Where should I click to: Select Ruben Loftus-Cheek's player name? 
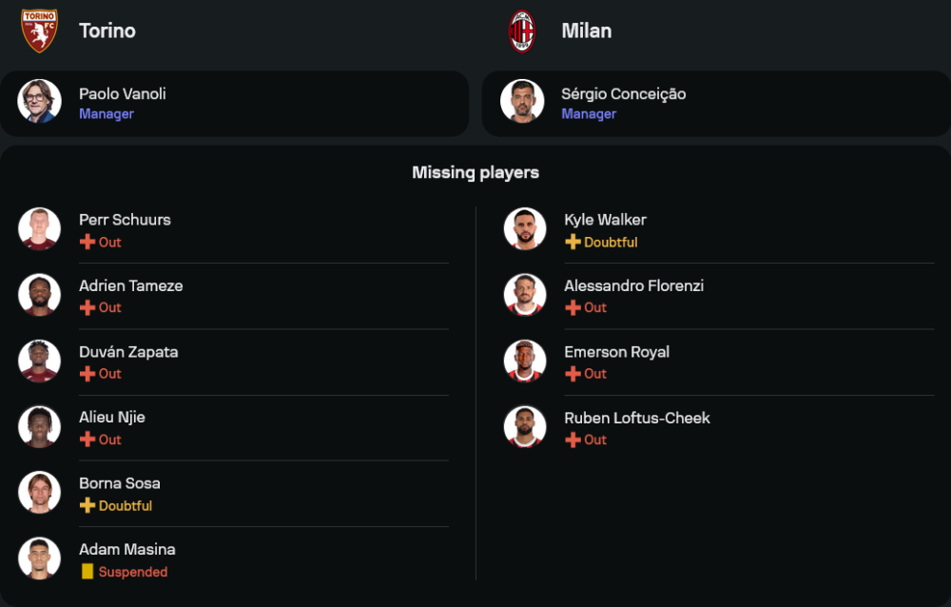click(637, 418)
